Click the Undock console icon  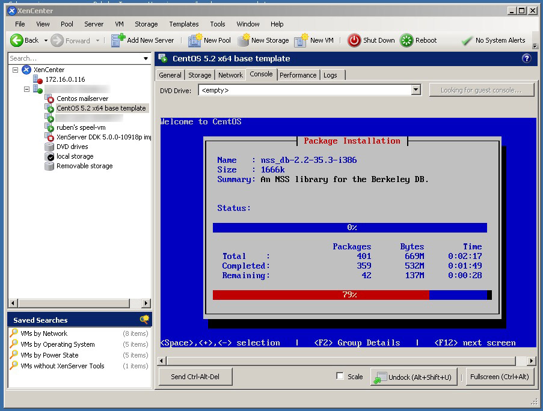[380, 377]
